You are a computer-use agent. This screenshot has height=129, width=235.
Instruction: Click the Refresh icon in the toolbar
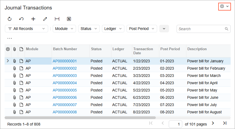click(9, 19)
